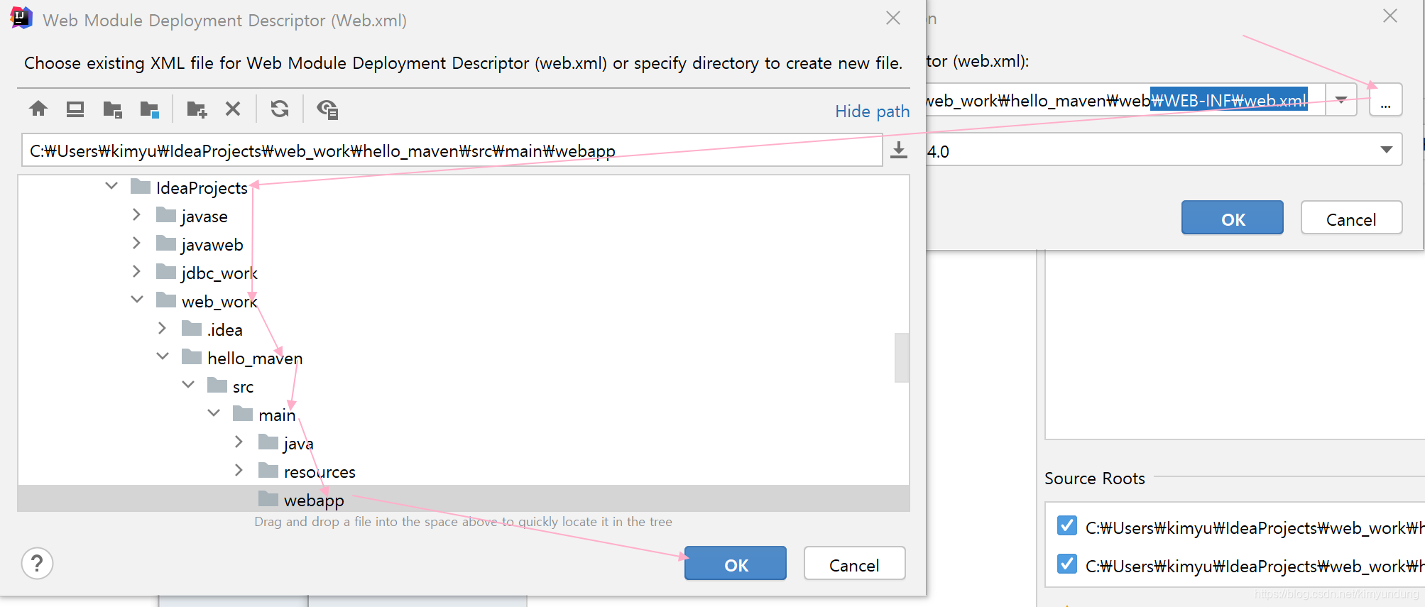Delete the selected item
1425x607 pixels.
click(233, 109)
